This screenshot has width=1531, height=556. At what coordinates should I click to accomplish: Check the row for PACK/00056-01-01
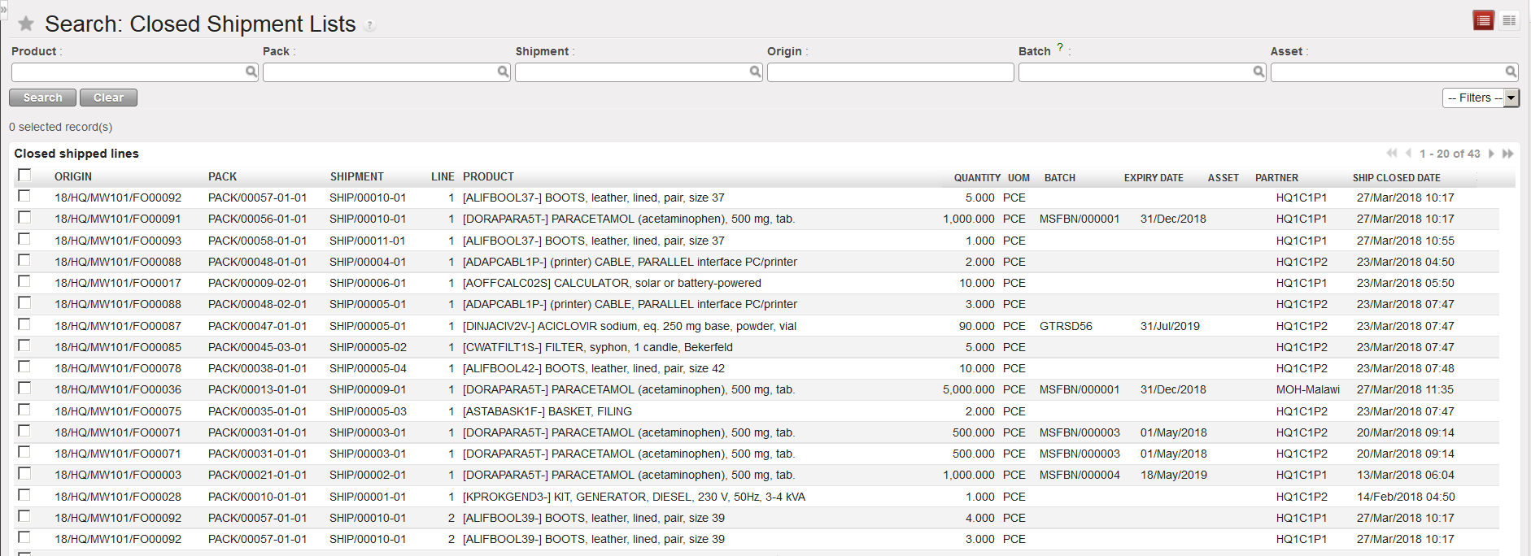coord(24,218)
